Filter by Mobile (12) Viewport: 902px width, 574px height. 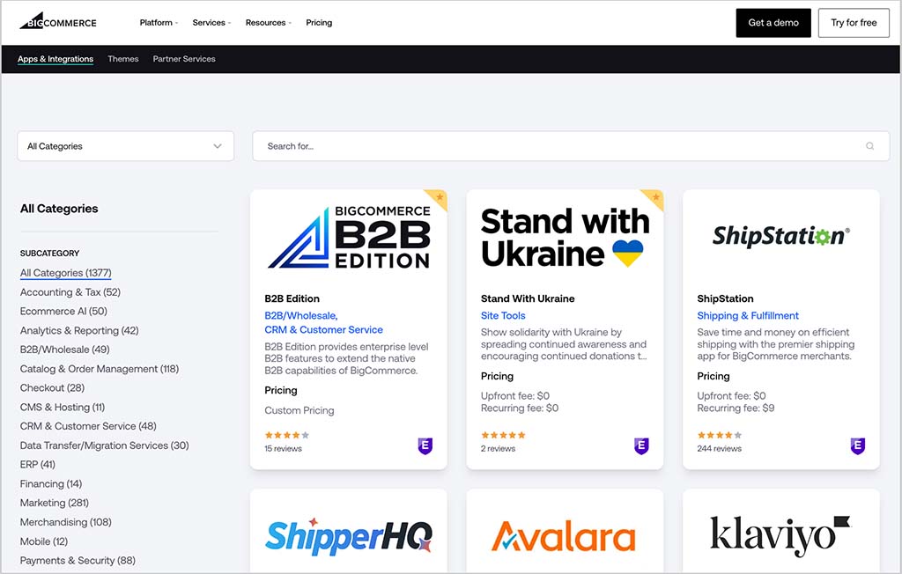(44, 541)
